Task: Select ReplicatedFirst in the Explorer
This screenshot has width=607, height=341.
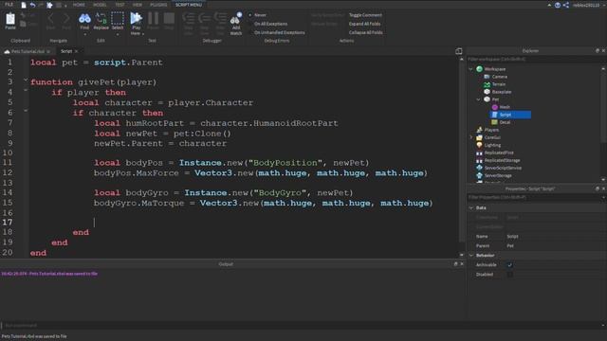Action: 499,153
